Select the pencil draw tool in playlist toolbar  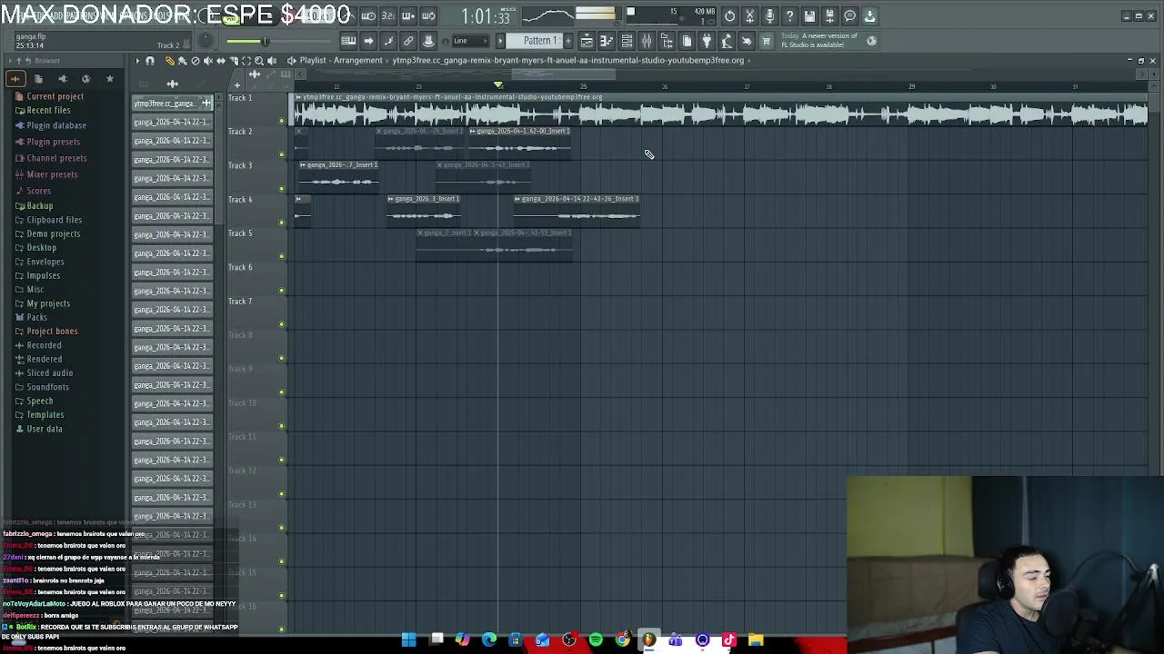(x=169, y=61)
